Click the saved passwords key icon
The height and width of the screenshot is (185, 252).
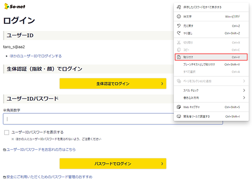(179, 7)
